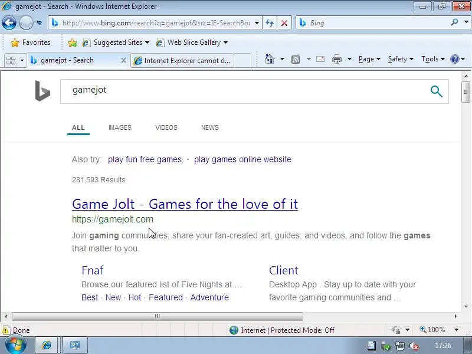Click the Hot sublink
This screenshot has height=354, width=472.
point(135,297)
